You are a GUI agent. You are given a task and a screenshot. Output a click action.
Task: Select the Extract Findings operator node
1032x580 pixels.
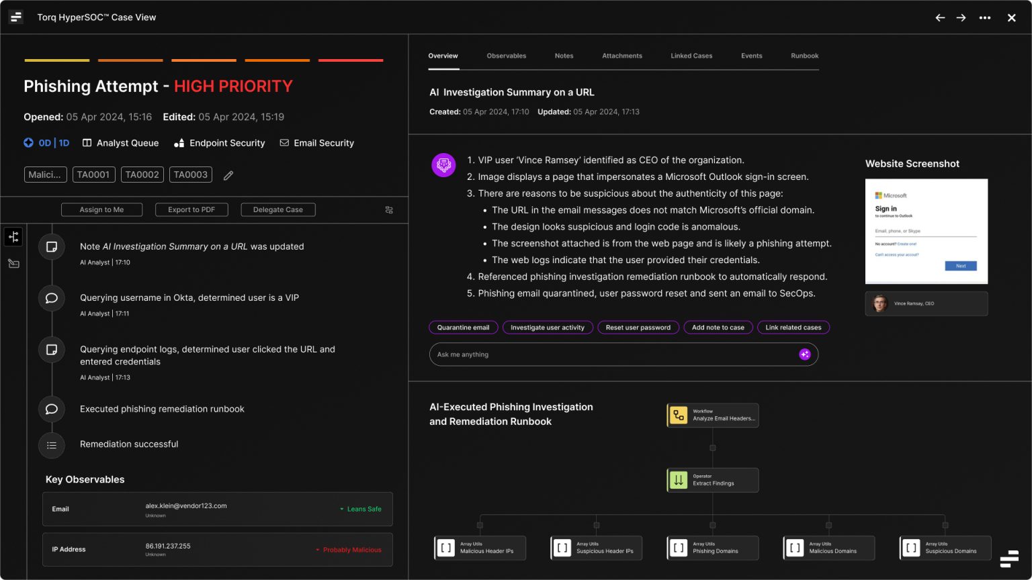coord(712,479)
